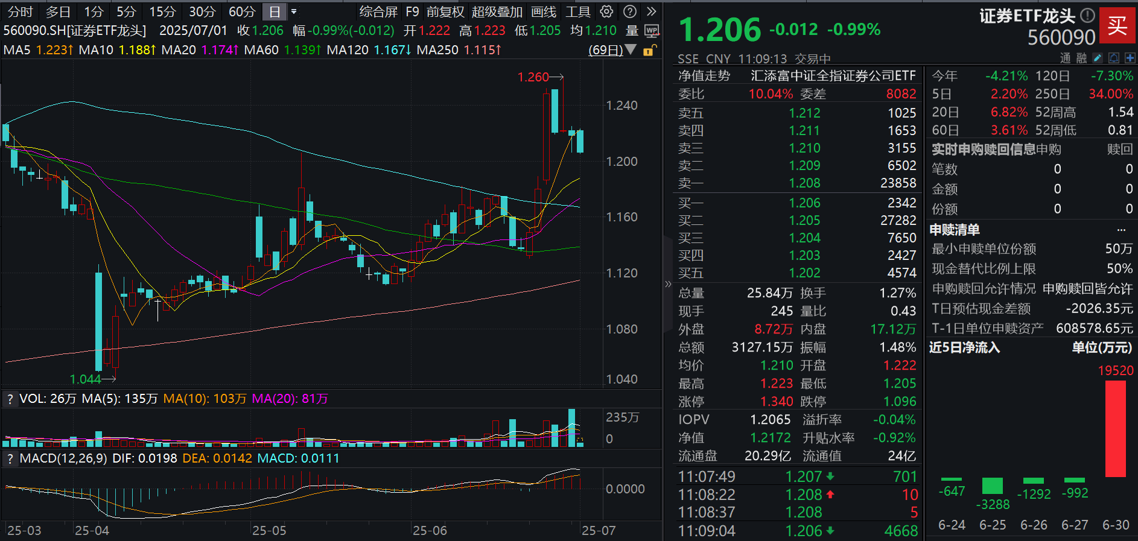
Task: Click the red 买 buy button
Action: coord(1117,25)
